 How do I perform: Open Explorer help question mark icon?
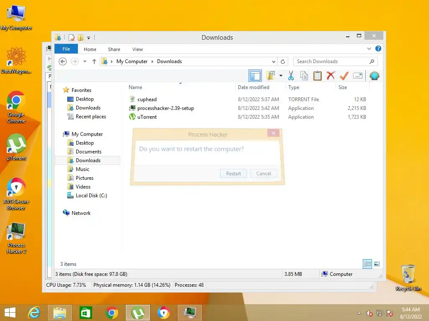point(378,48)
